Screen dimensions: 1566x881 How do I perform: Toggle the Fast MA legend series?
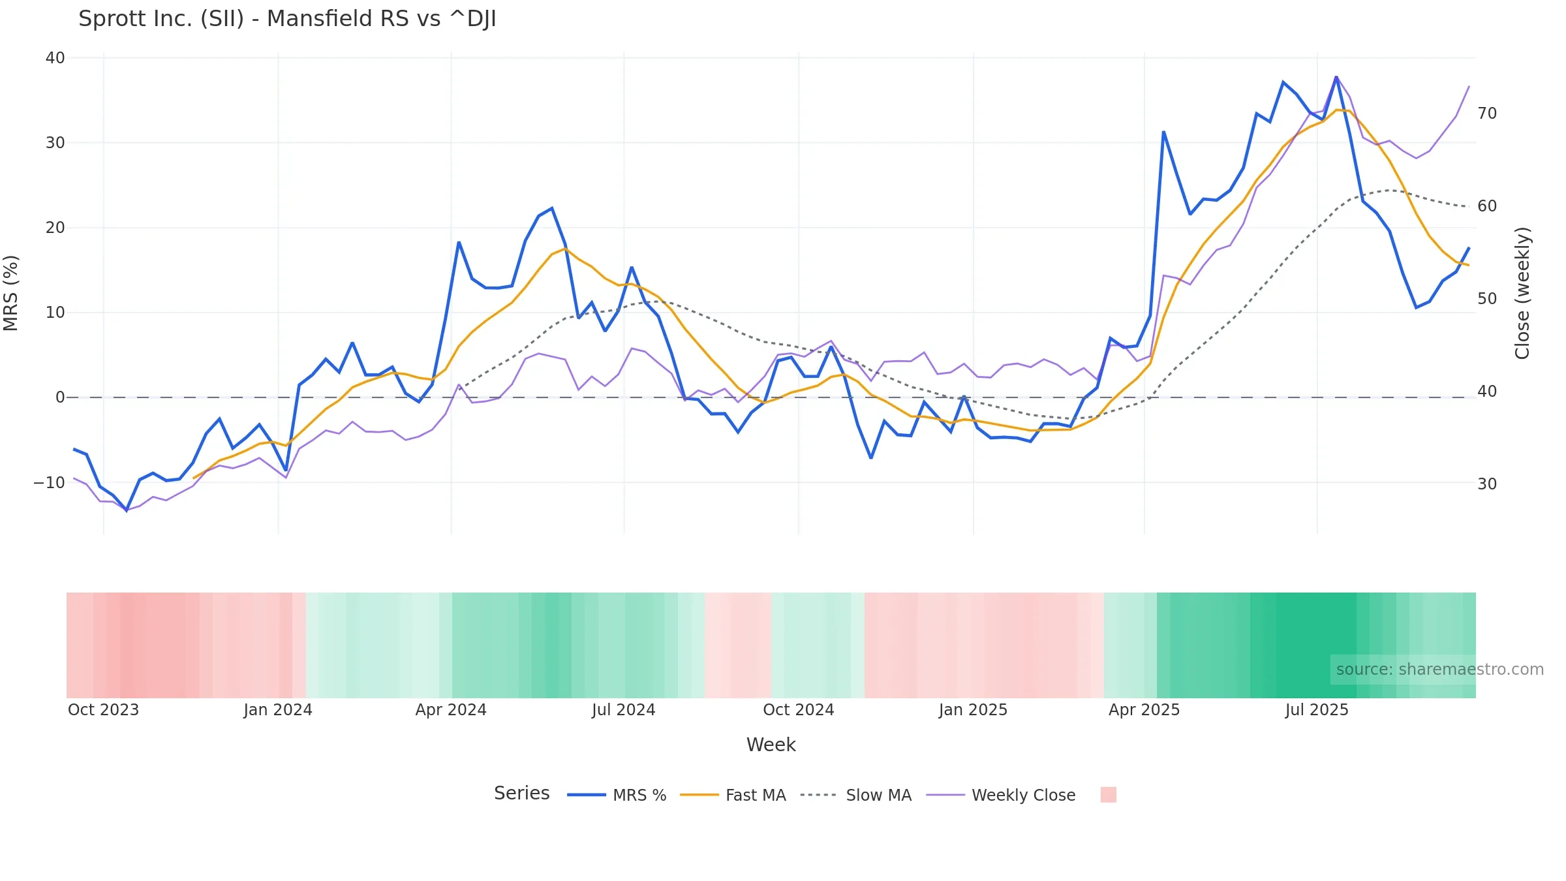(733, 795)
